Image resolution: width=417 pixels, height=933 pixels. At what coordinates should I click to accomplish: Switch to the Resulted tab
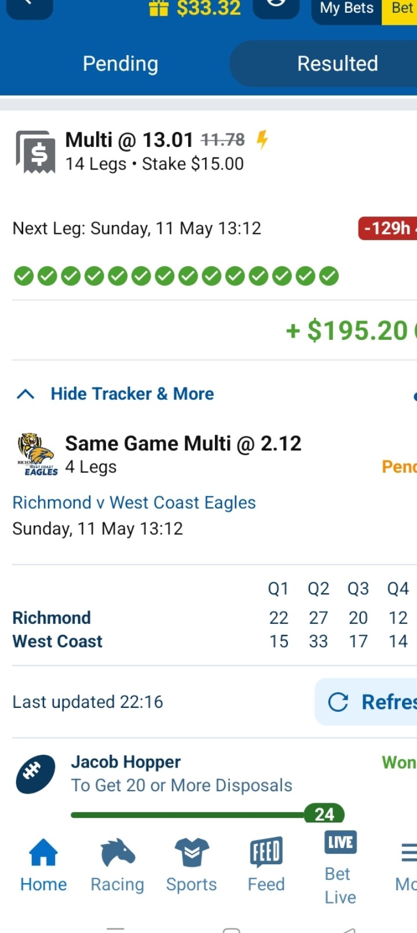[338, 64]
